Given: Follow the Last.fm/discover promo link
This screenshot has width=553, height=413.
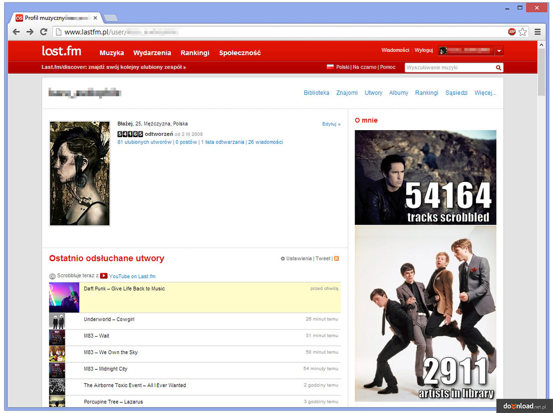Looking at the screenshot, I should (x=114, y=67).
